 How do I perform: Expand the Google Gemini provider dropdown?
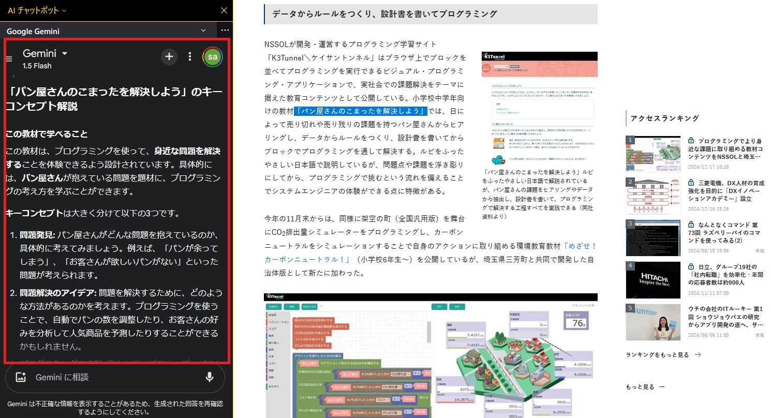click(203, 31)
